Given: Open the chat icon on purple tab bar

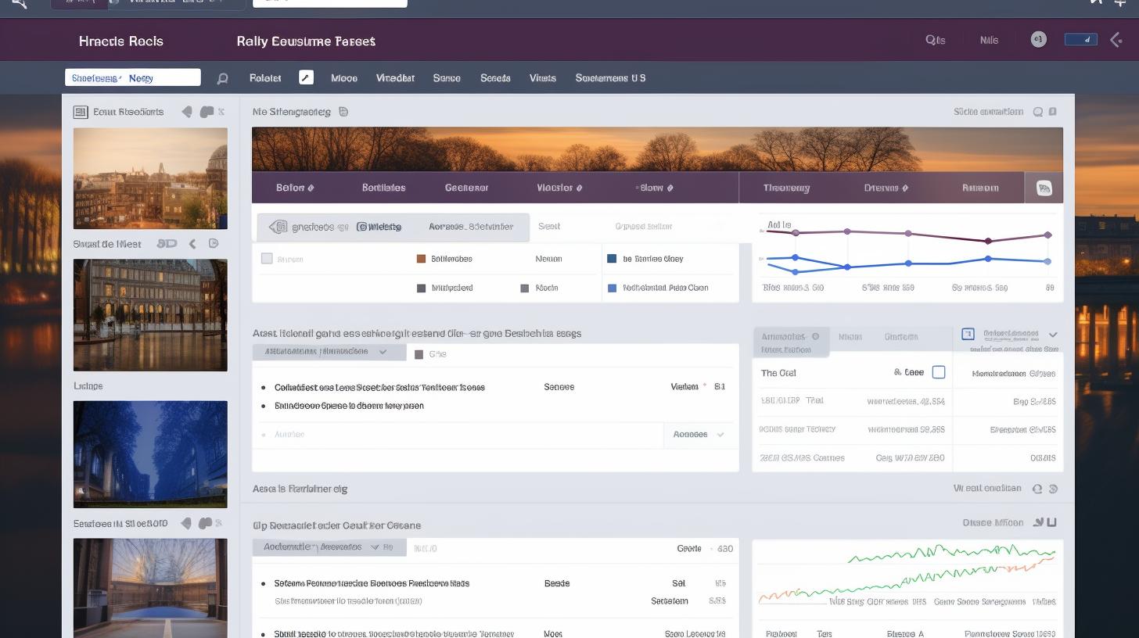Looking at the screenshot, I should (1044, 188).
